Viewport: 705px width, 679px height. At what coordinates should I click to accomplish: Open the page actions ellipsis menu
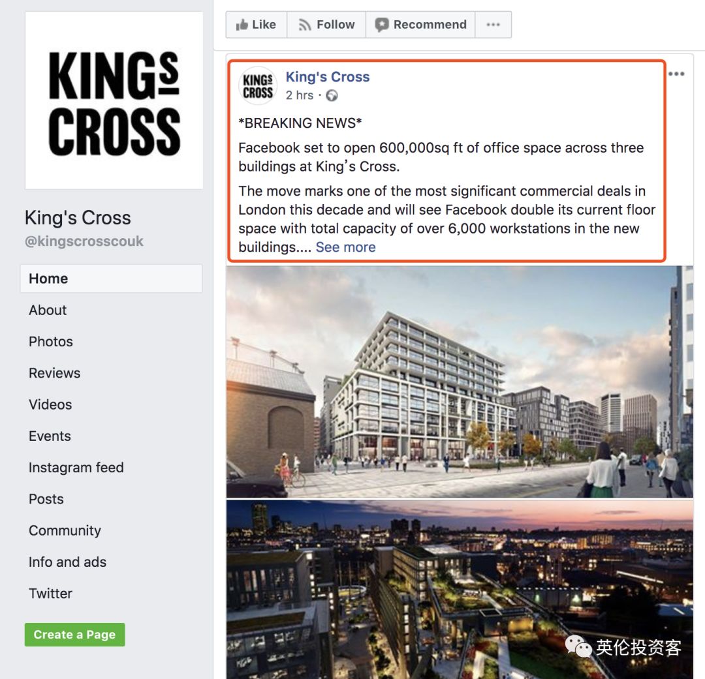(x=493, y=25)
